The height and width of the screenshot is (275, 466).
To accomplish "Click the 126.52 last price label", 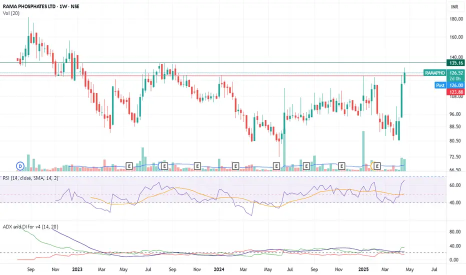I will point(456,73).
